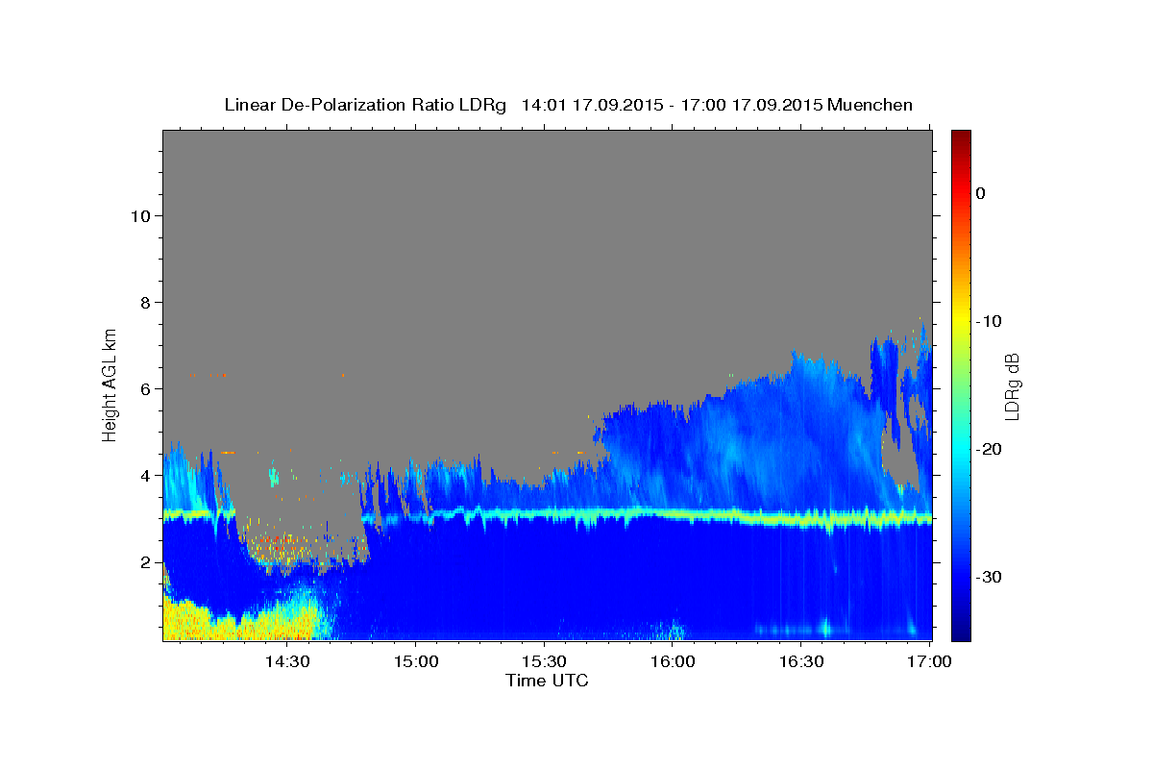Image resolution: width=1153 pixels, height=769 pixels.
Task: Click the colorbar value -30
Action: click(x=990, y=577)
